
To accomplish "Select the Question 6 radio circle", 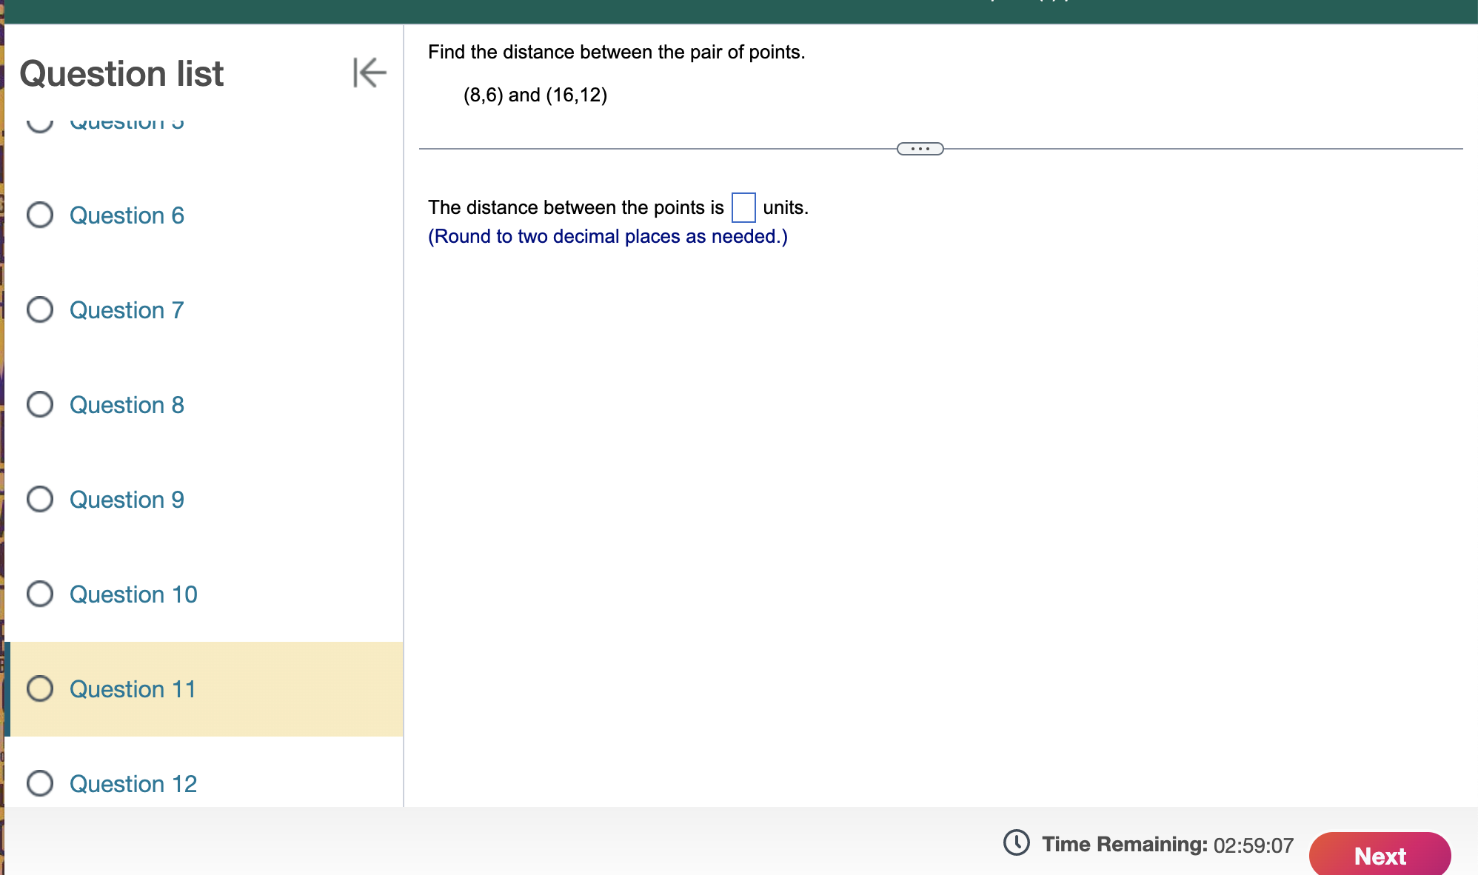I will (x=40, y=215).
